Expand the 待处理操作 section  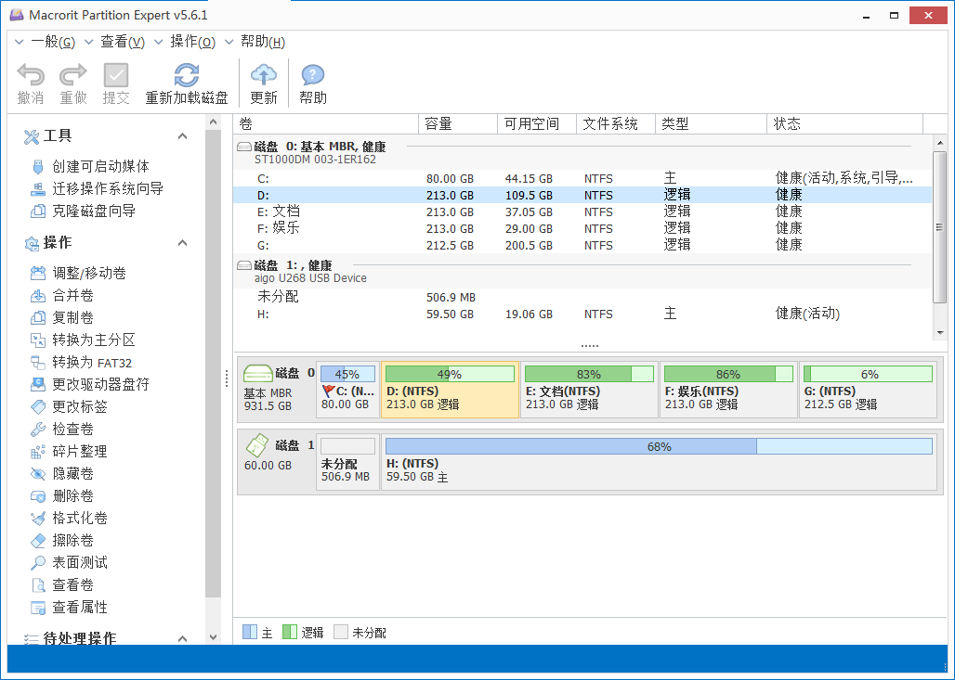click(x=183, y=638)
